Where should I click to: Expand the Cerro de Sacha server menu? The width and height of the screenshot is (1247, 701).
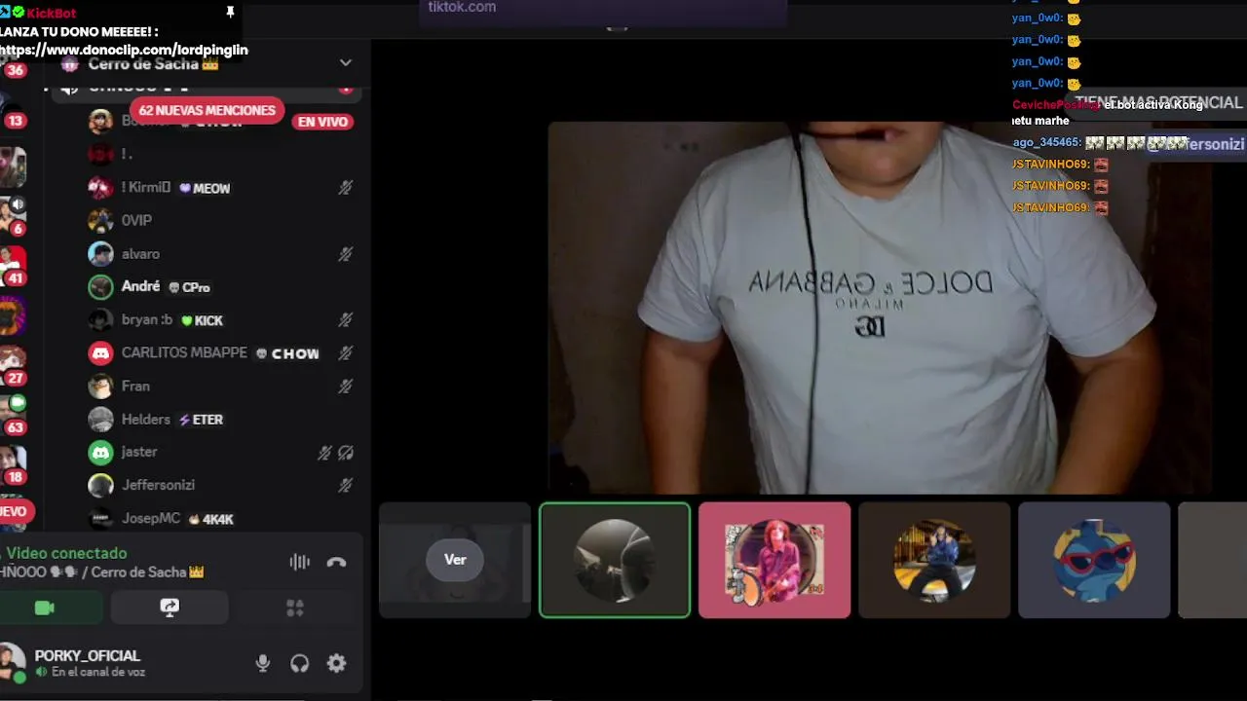click(x=345, y=63)
